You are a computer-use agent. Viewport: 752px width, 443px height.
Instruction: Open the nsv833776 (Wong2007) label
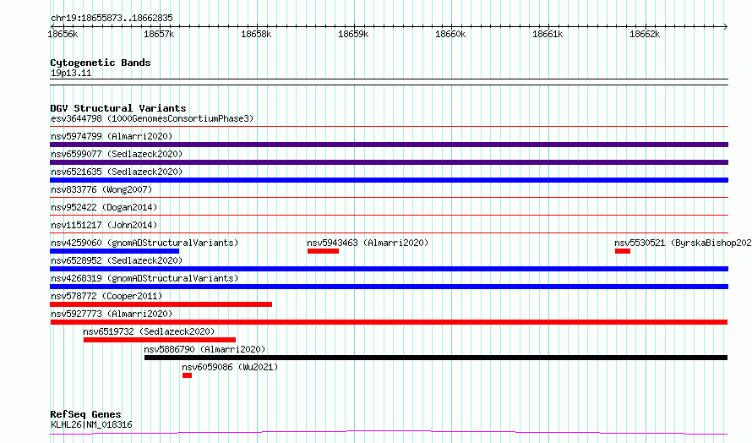pyautogui.click(x=101, y=189)
